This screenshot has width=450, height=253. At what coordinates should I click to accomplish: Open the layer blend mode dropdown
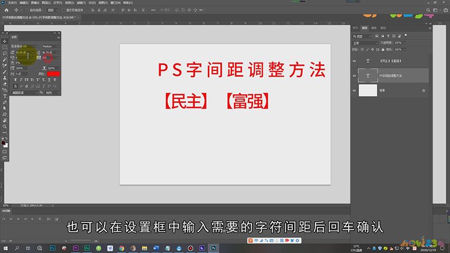point(365,43)
